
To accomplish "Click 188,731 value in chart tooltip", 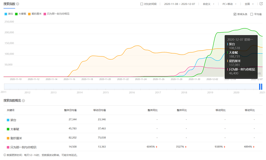I will pyautogui.click(x=234, y=56).
